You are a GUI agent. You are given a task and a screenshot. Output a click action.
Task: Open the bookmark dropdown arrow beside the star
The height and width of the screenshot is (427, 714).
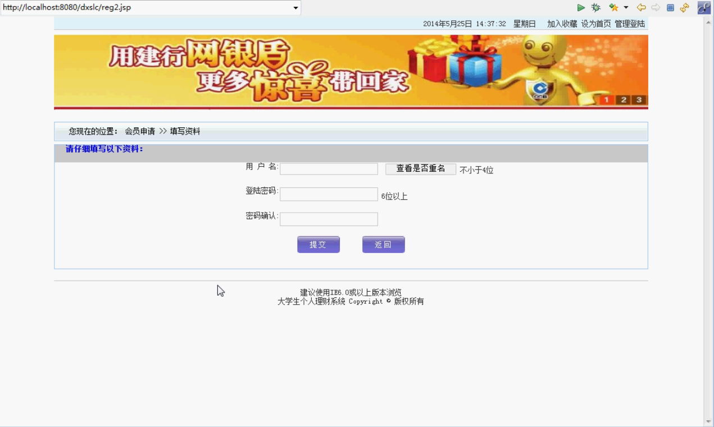[626, 8]
